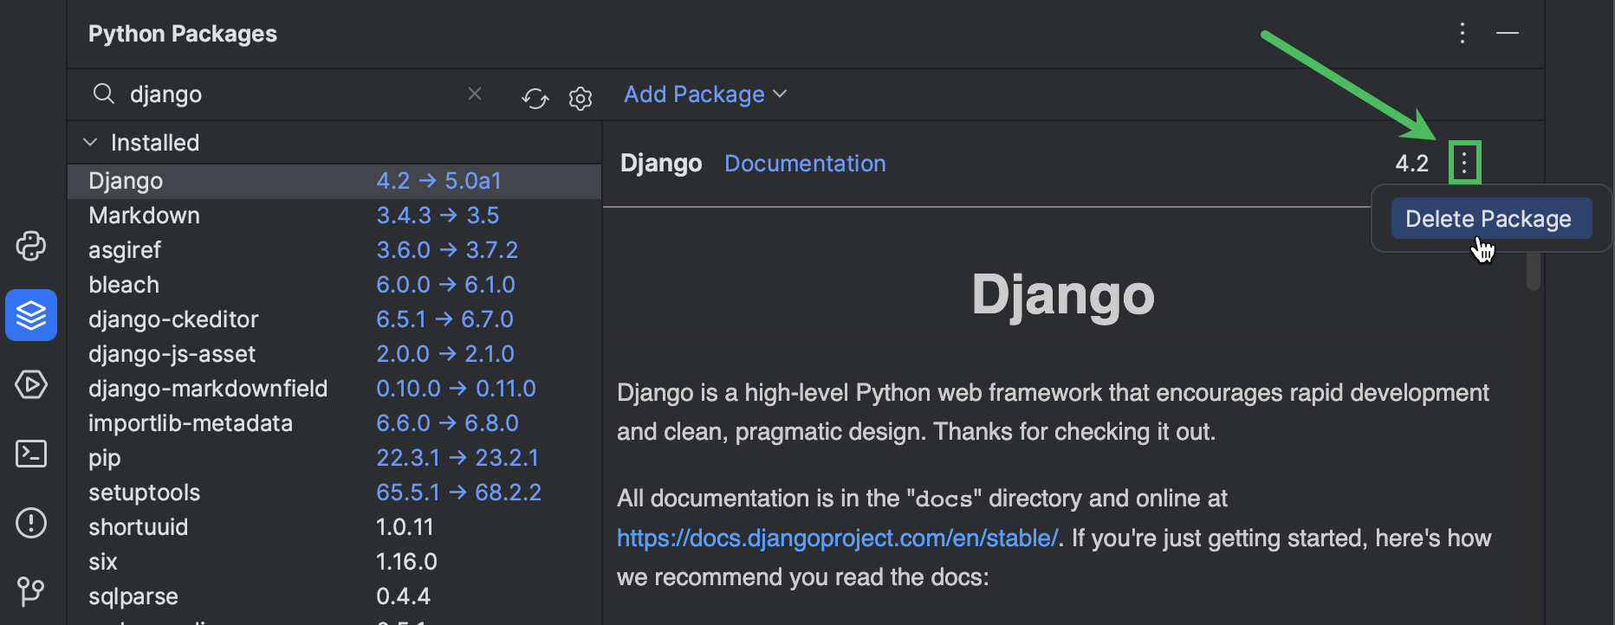This screenshot has width=1615, height=625.
Task: Open the Python Packages layers icon
Action: pyautogui.click(x=31, y=315)
